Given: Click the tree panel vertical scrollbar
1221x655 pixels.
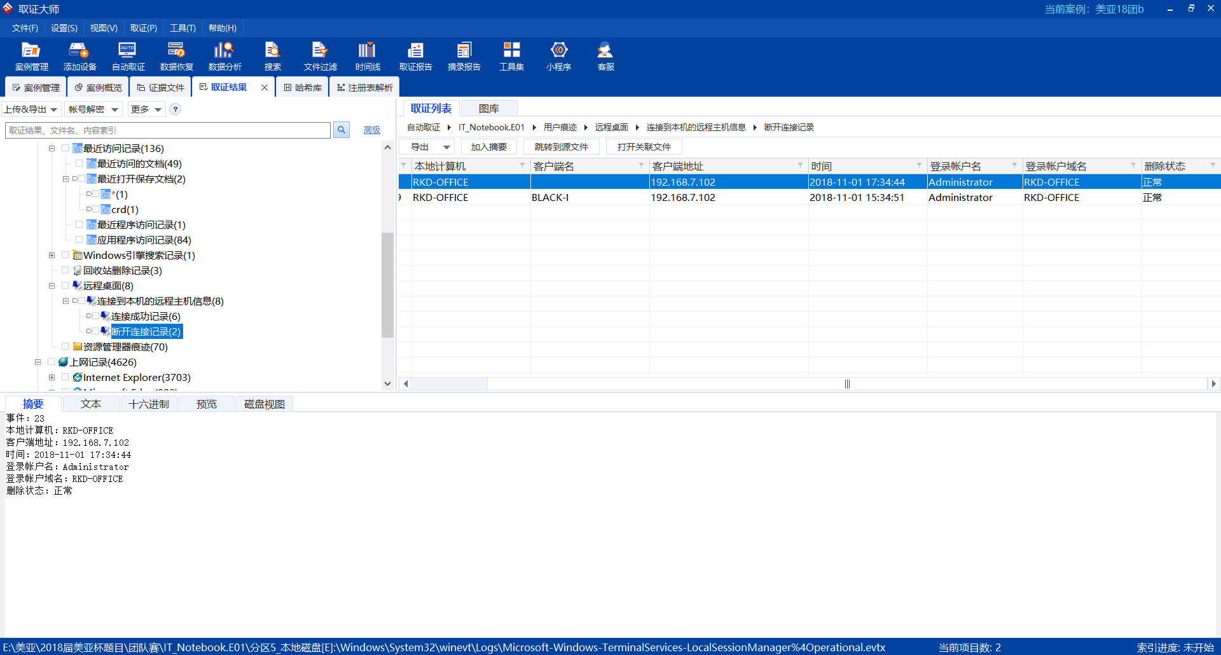Looking at the screenshot, I should (387, 285).
